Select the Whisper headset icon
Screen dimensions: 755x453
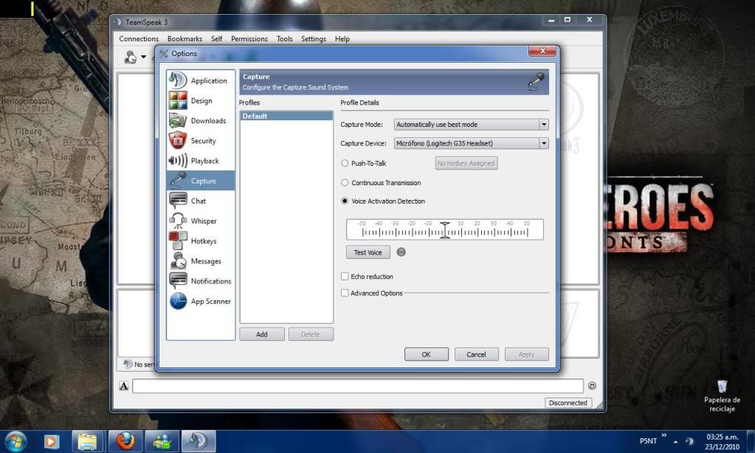(178, 221)
